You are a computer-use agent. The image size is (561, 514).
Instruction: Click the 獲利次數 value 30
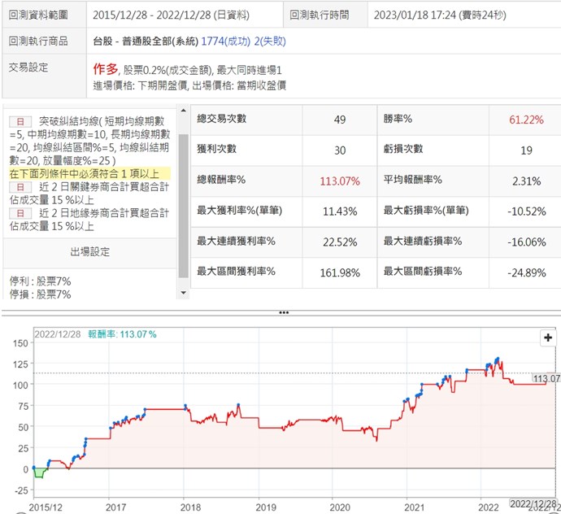coord(340,150)
